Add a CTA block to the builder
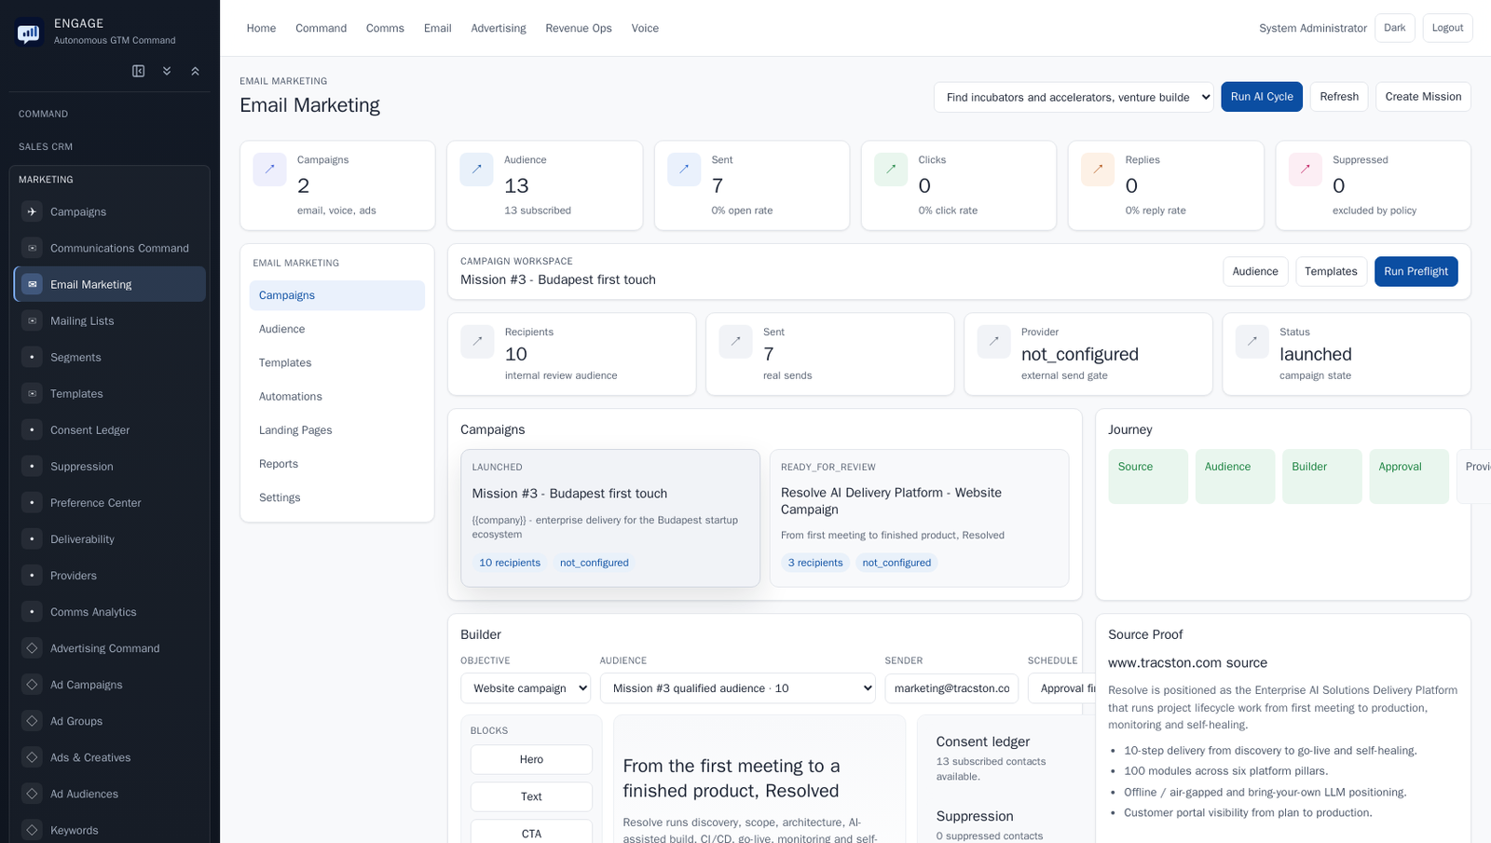The height and width of the screenshot is (843, 1491). pos(531,832)
